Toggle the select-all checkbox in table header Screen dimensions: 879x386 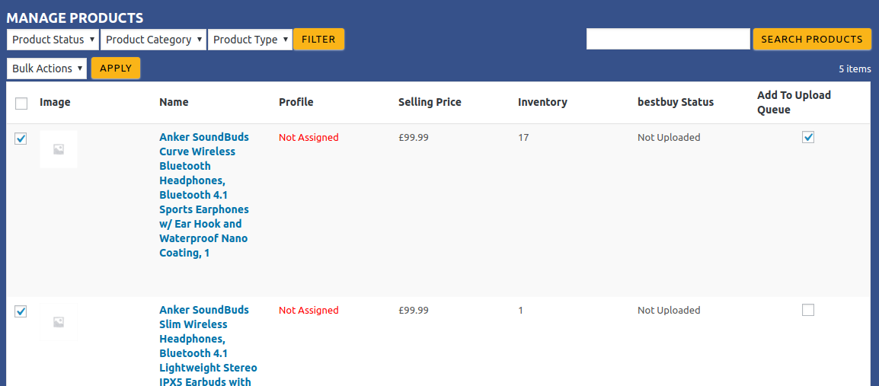[21, 104]
